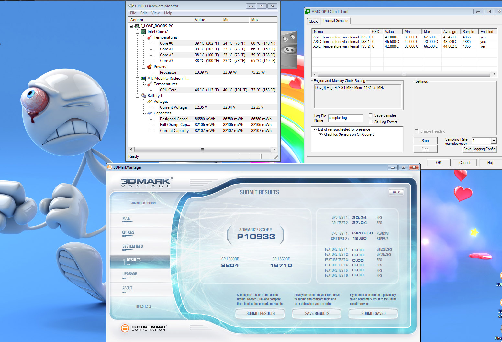Click Save Logging Config button
Image resolution: width=502 pixels, height=342 pixels.
click(479, 149)
